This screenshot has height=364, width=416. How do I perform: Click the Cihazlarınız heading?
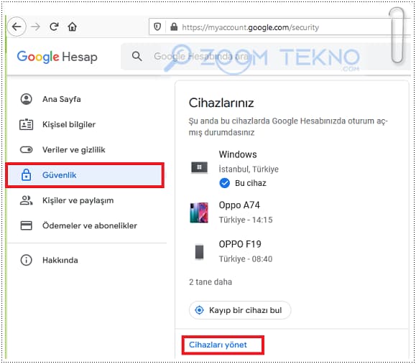pos(221,103)
